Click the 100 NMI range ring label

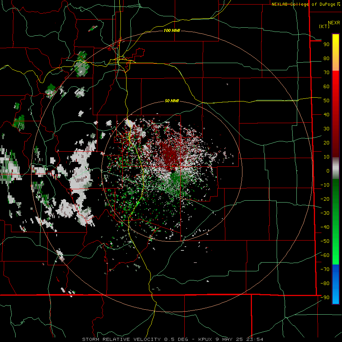click(x=172, y=30)
